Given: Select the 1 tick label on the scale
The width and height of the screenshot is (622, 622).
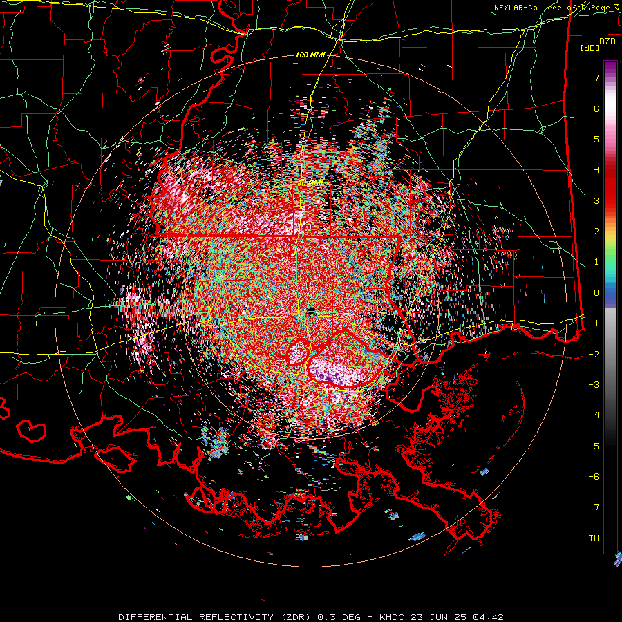Looking at the screenshot, I should [596, 262].
